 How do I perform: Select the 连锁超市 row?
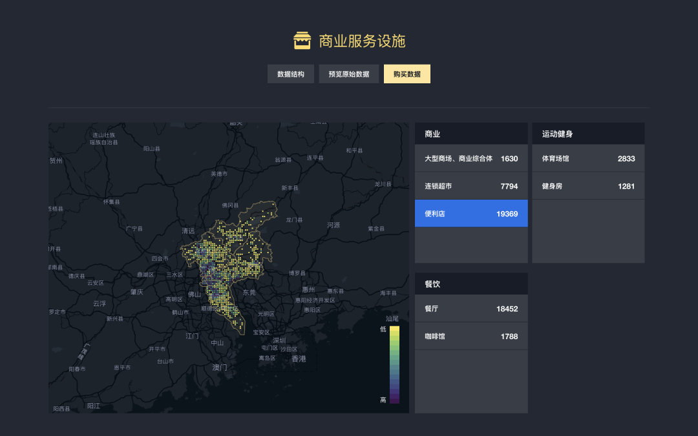[x=471, y=186]
